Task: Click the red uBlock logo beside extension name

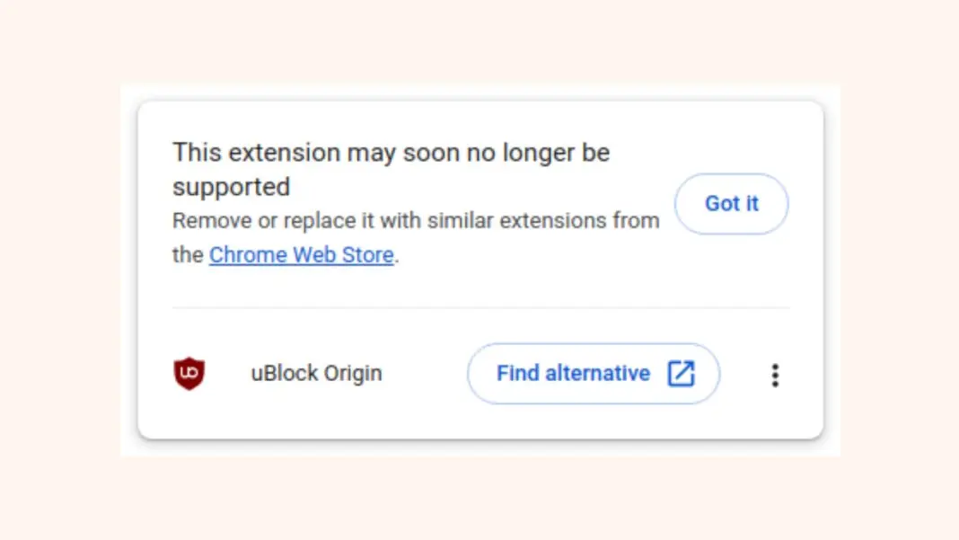Action: pos(189,373)
